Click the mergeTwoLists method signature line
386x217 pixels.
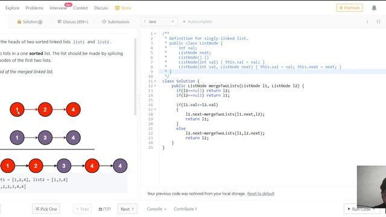(x=238, y=86)
